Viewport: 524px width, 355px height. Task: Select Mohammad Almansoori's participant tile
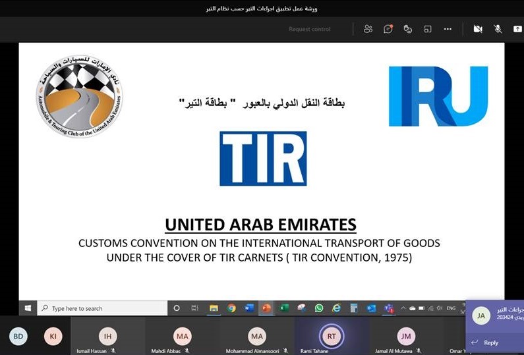click(x=257, y=336)
